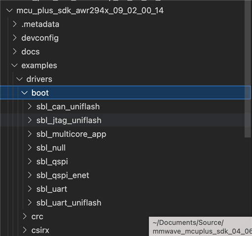Select the devconfig folder name
The width and height of the screenshot is (252, 236).
pos(40,38)
